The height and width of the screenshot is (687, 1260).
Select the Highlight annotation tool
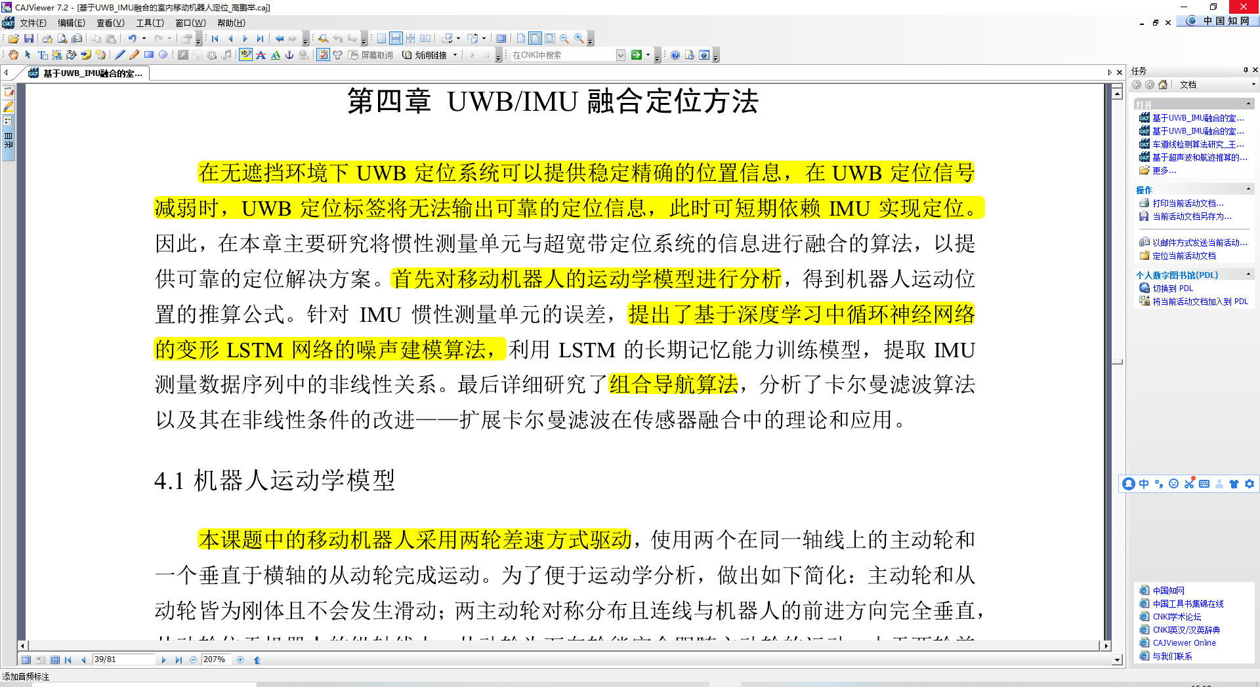245,54
